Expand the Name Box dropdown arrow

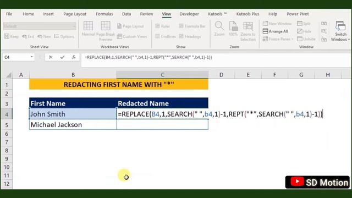tap(32, 57)
